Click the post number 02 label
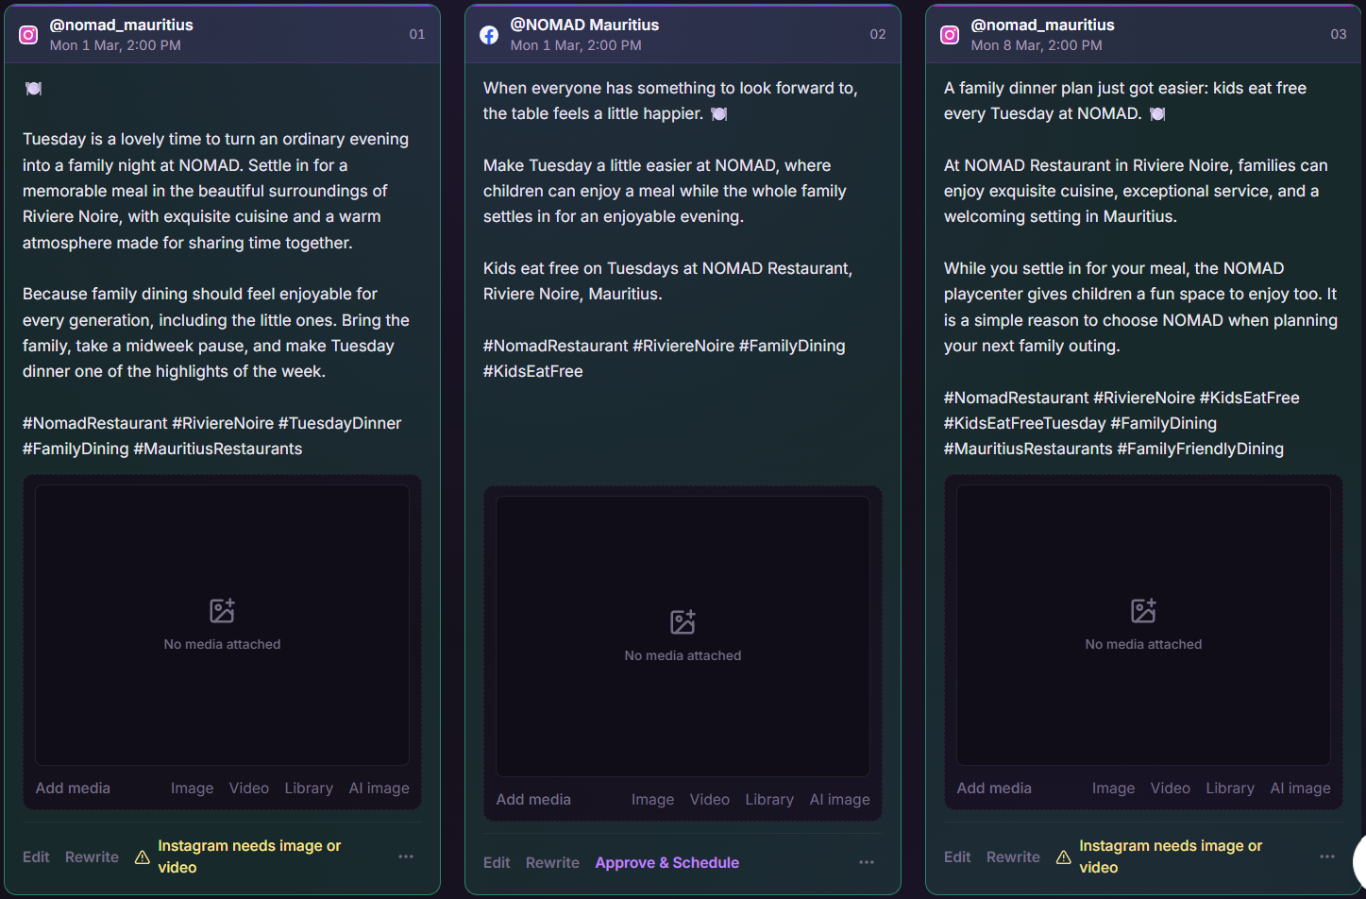The width and height of the screenshot is (1366, 899). pyautogui.click(x=878, y=34)
